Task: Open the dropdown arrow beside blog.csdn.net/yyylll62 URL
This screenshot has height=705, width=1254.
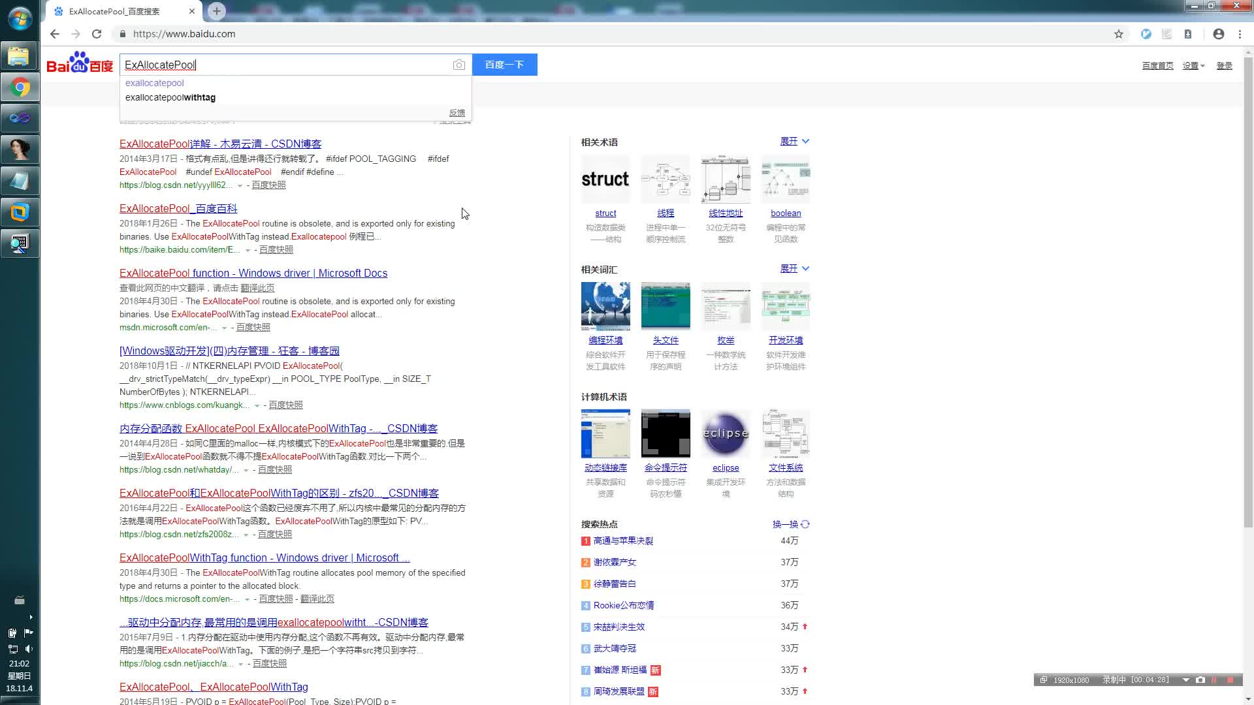Action: 240,186
